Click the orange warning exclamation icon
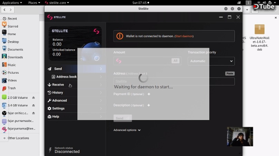This screenshot has height=156, width=279. [x=120, y=36]
